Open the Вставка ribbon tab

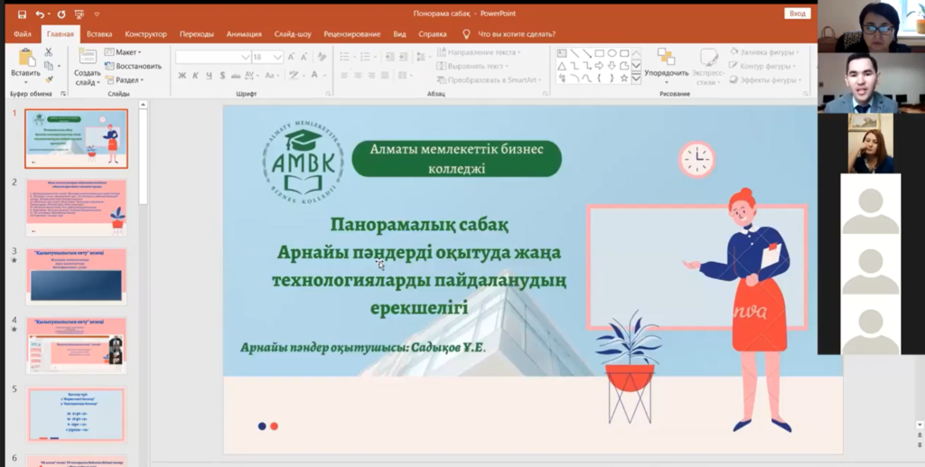[99, 34]
